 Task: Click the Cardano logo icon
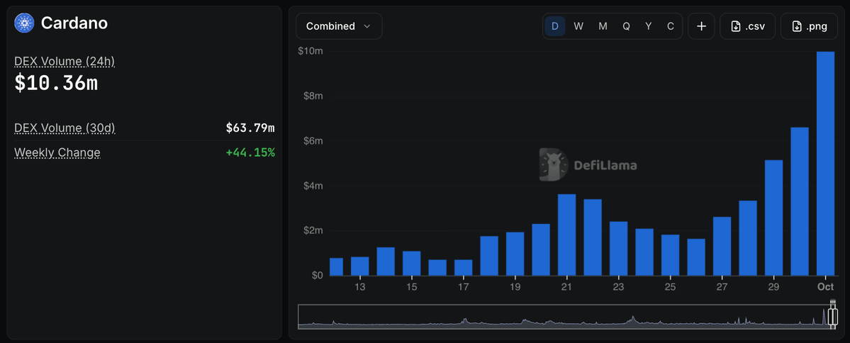coord(24,23)
